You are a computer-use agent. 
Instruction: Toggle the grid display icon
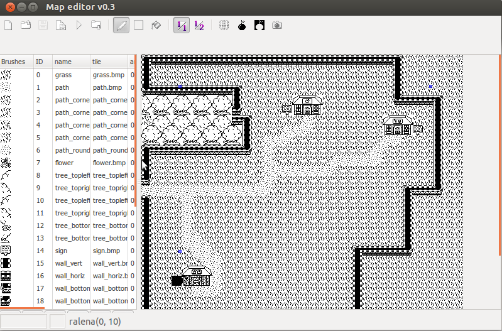(224, 26)
